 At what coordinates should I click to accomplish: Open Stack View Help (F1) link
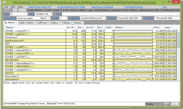click(40, 7)
